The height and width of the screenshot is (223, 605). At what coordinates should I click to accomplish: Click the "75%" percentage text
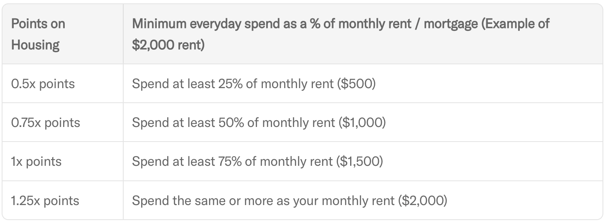229,162
